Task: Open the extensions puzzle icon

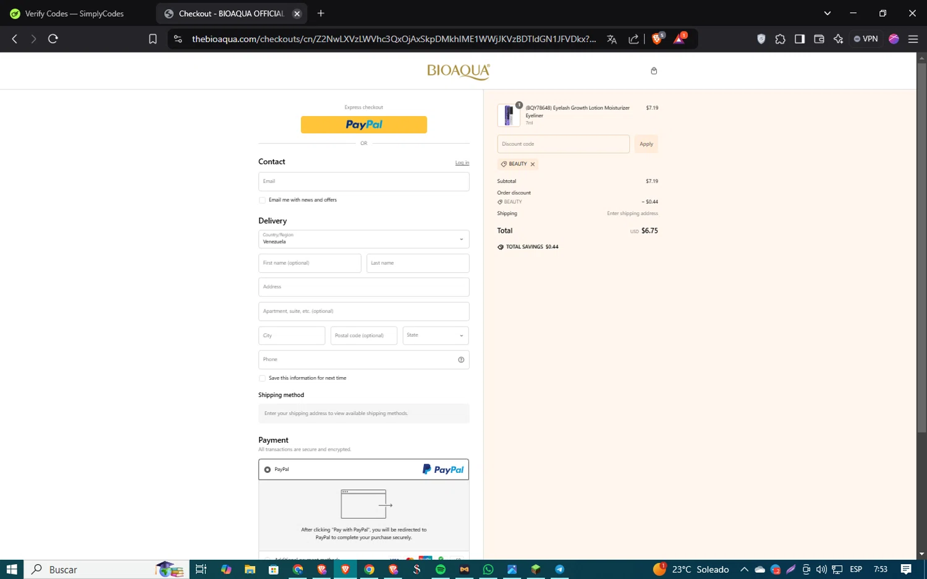Action: click(781, 39)
